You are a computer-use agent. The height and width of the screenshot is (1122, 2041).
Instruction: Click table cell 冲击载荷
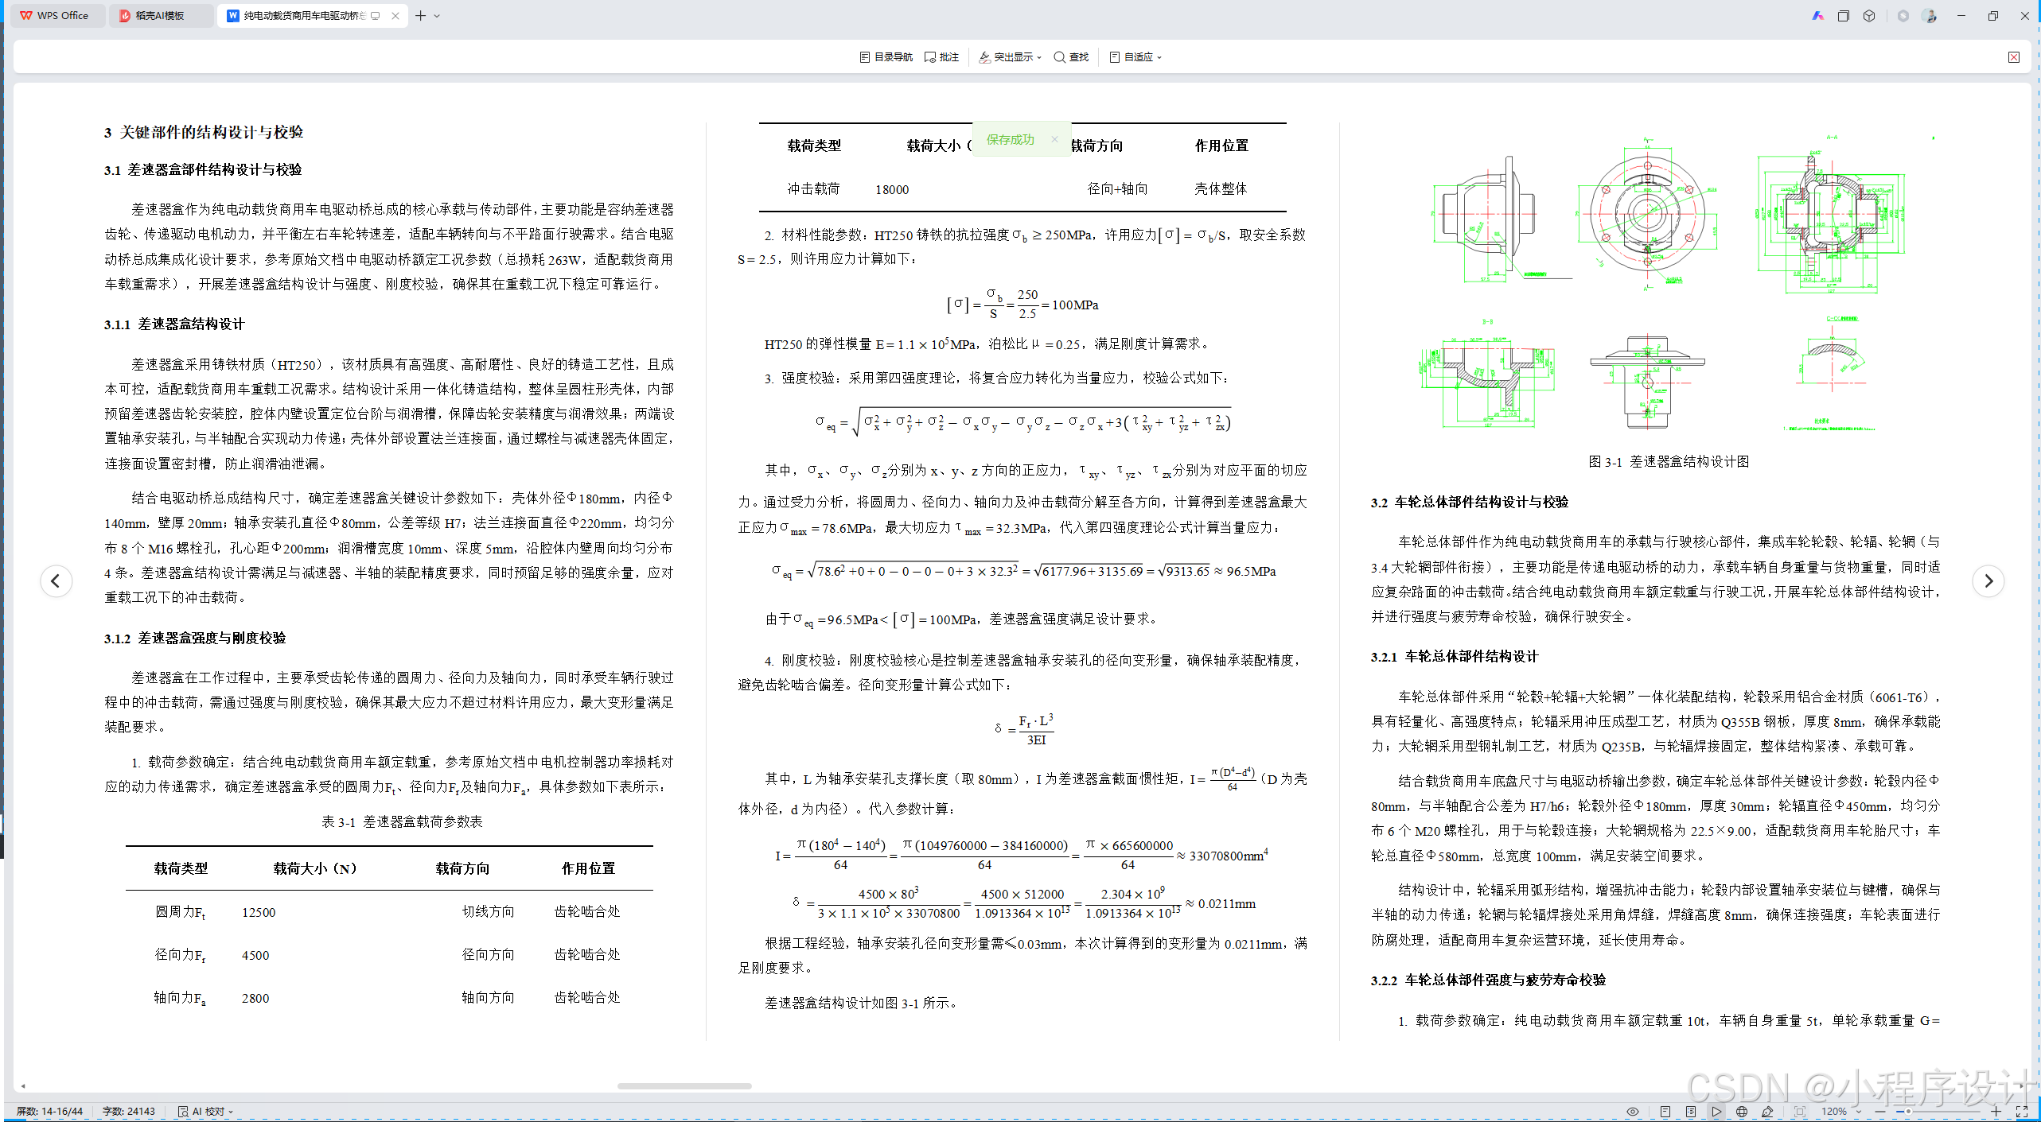tap(813, 189)
